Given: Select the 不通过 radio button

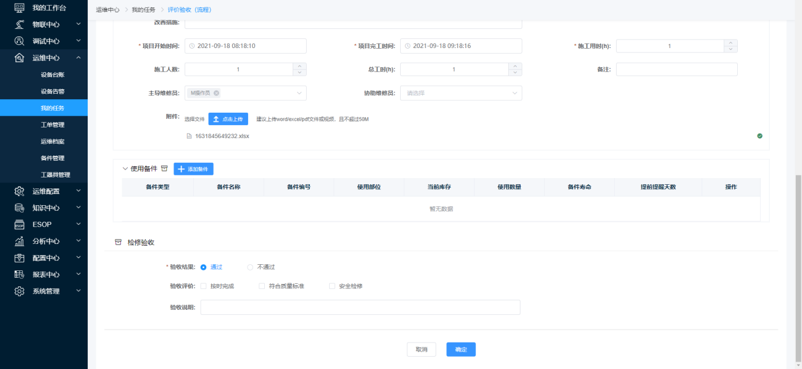Looking at the screenshot, I should (x=250, y=267).
